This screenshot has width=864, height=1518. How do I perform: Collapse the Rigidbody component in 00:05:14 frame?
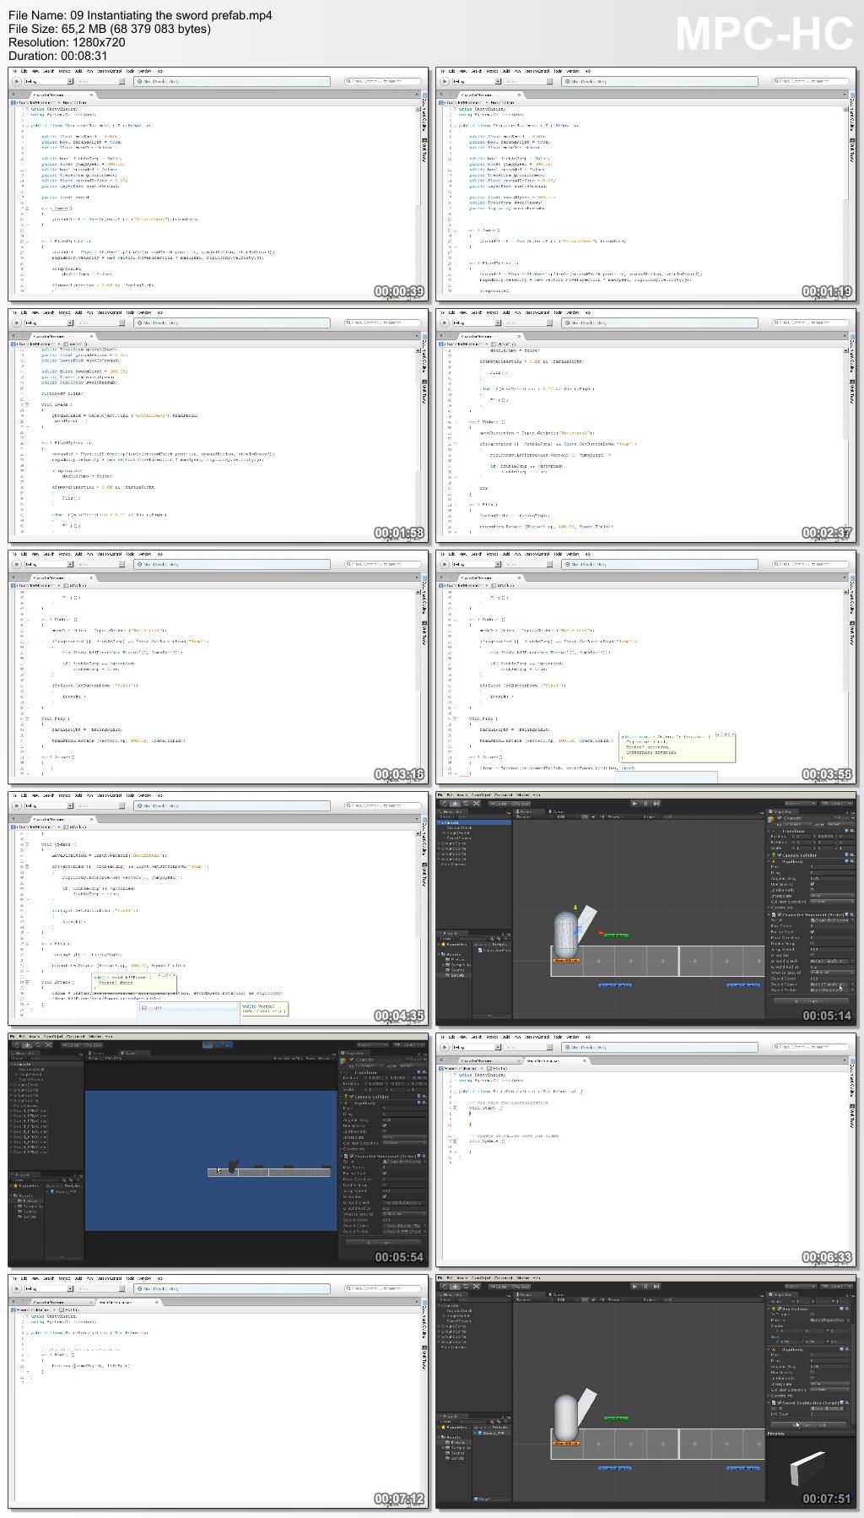click(x=768, y=861)
